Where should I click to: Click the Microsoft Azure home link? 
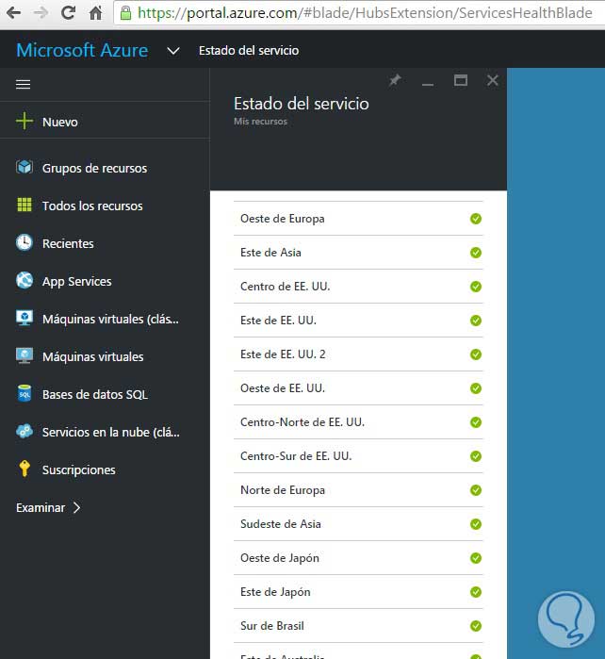(82, 51)
